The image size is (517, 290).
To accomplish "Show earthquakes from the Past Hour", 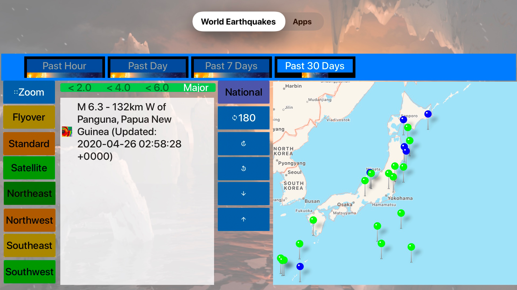I will click(x=64, y=67).
